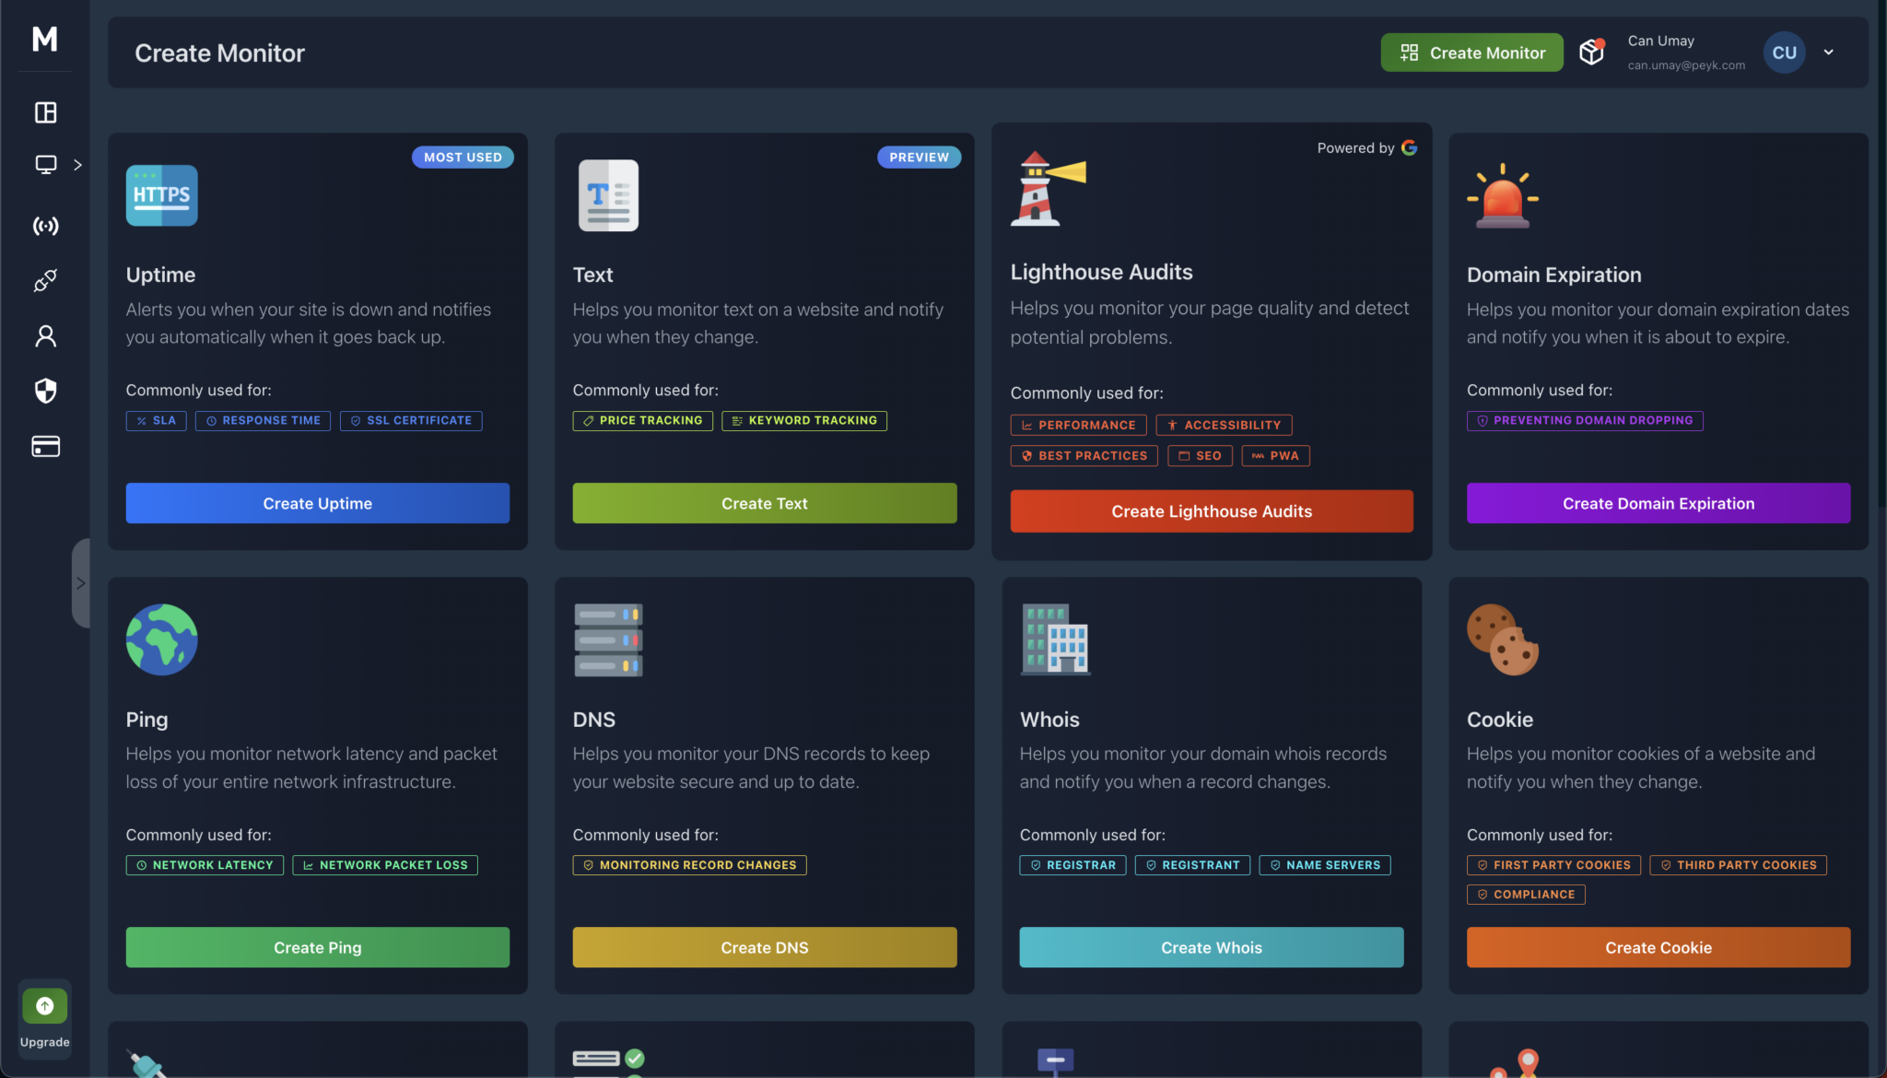This screenshot has width=1887, height=1078.
Task: Click the RESPONSE TIME tag
Action: click(264, 420)
